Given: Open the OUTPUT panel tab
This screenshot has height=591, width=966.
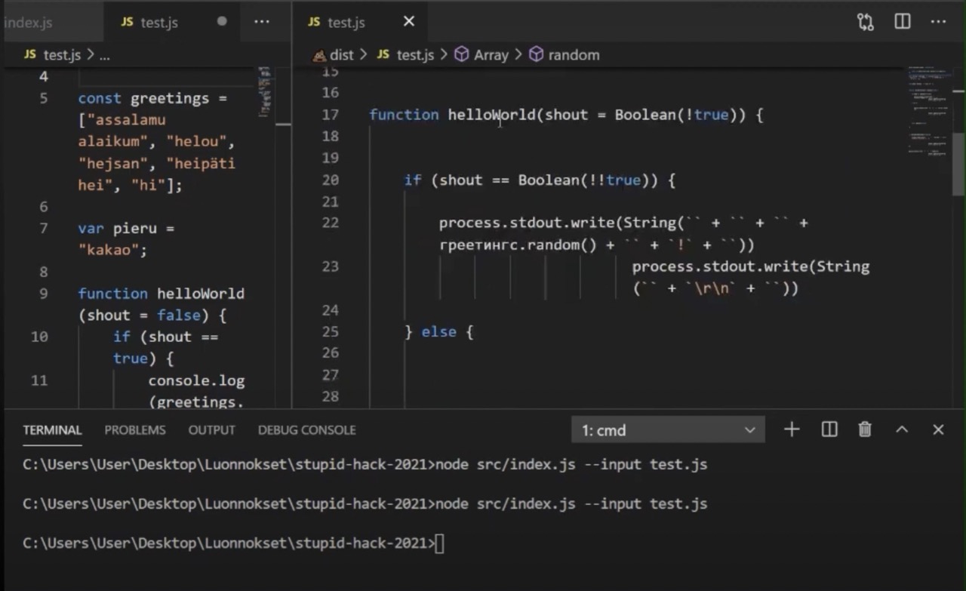Looking at the screenshot, I should coord(211,430).
